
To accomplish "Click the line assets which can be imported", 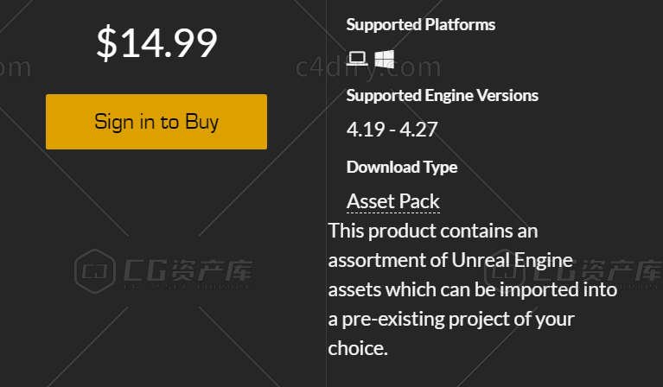I will click(473, 290).
